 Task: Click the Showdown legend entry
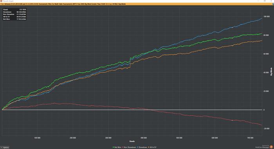(142, 147)
